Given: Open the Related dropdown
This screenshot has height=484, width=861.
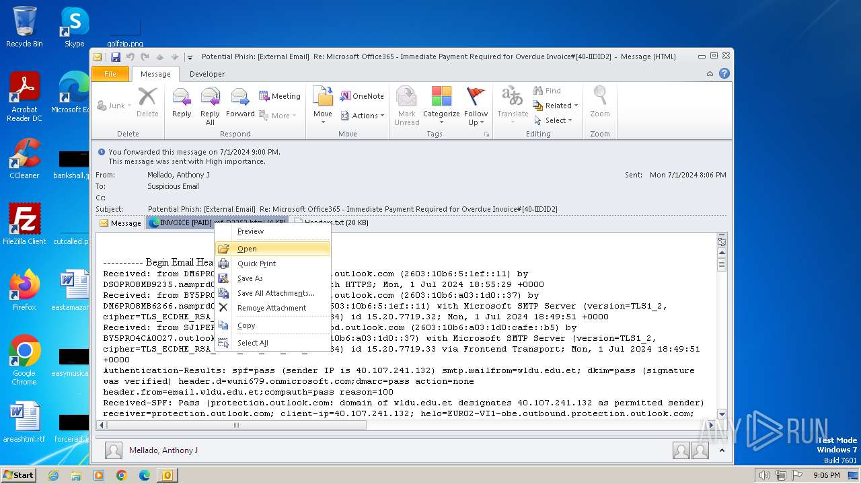Looking at the screenshot, I should (x=556, y=106).
